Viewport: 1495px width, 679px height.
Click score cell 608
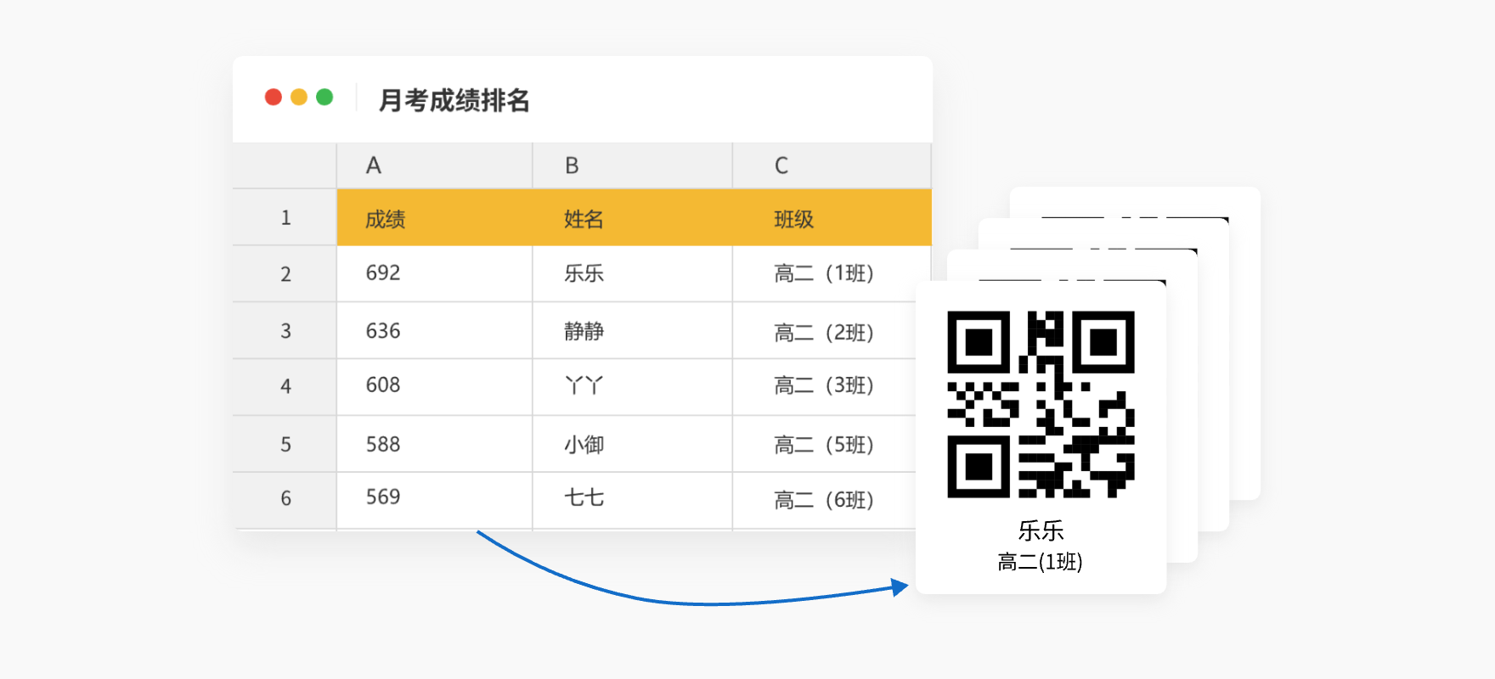435,386
